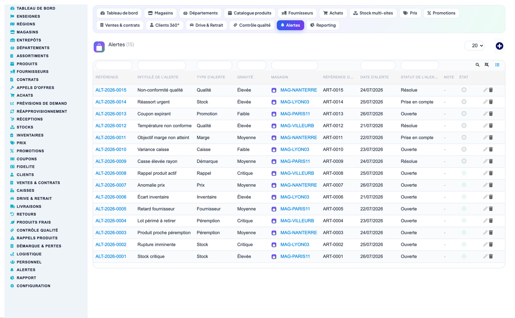Screen dimensions: 515x318
Task: Click store icon beside MAG-NANTERRE in ALT-2026-0015 row
Action: (274, 90)
